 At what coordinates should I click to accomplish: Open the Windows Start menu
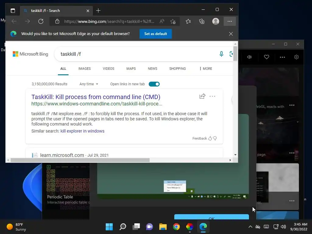click(109, 227)
